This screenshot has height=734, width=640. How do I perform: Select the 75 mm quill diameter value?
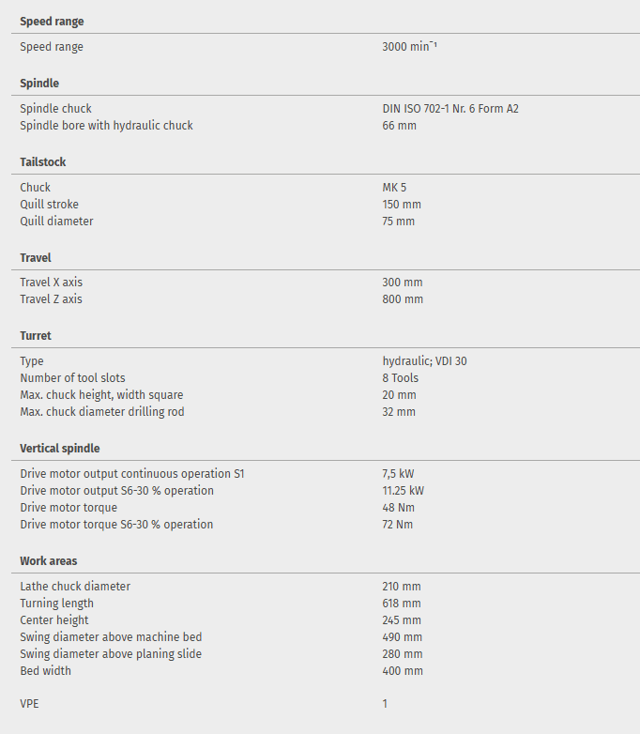tap(398, 222)
